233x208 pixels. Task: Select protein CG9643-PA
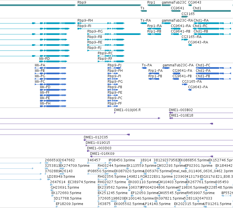point(198,87)
